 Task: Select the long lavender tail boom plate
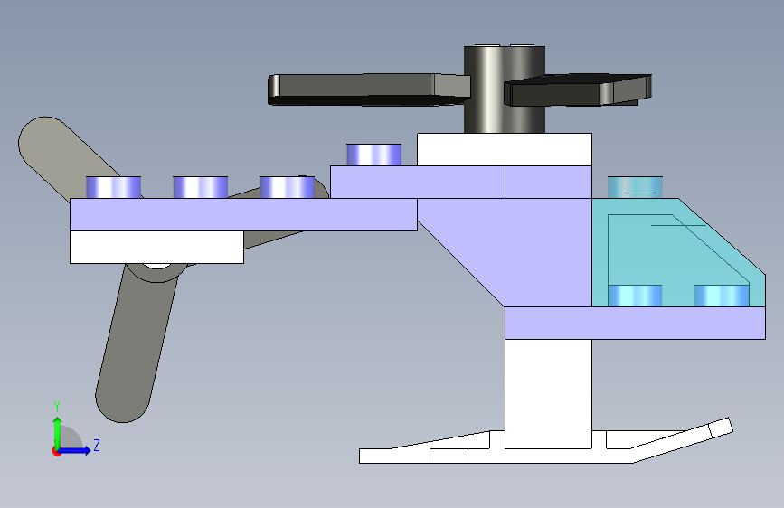243,214
